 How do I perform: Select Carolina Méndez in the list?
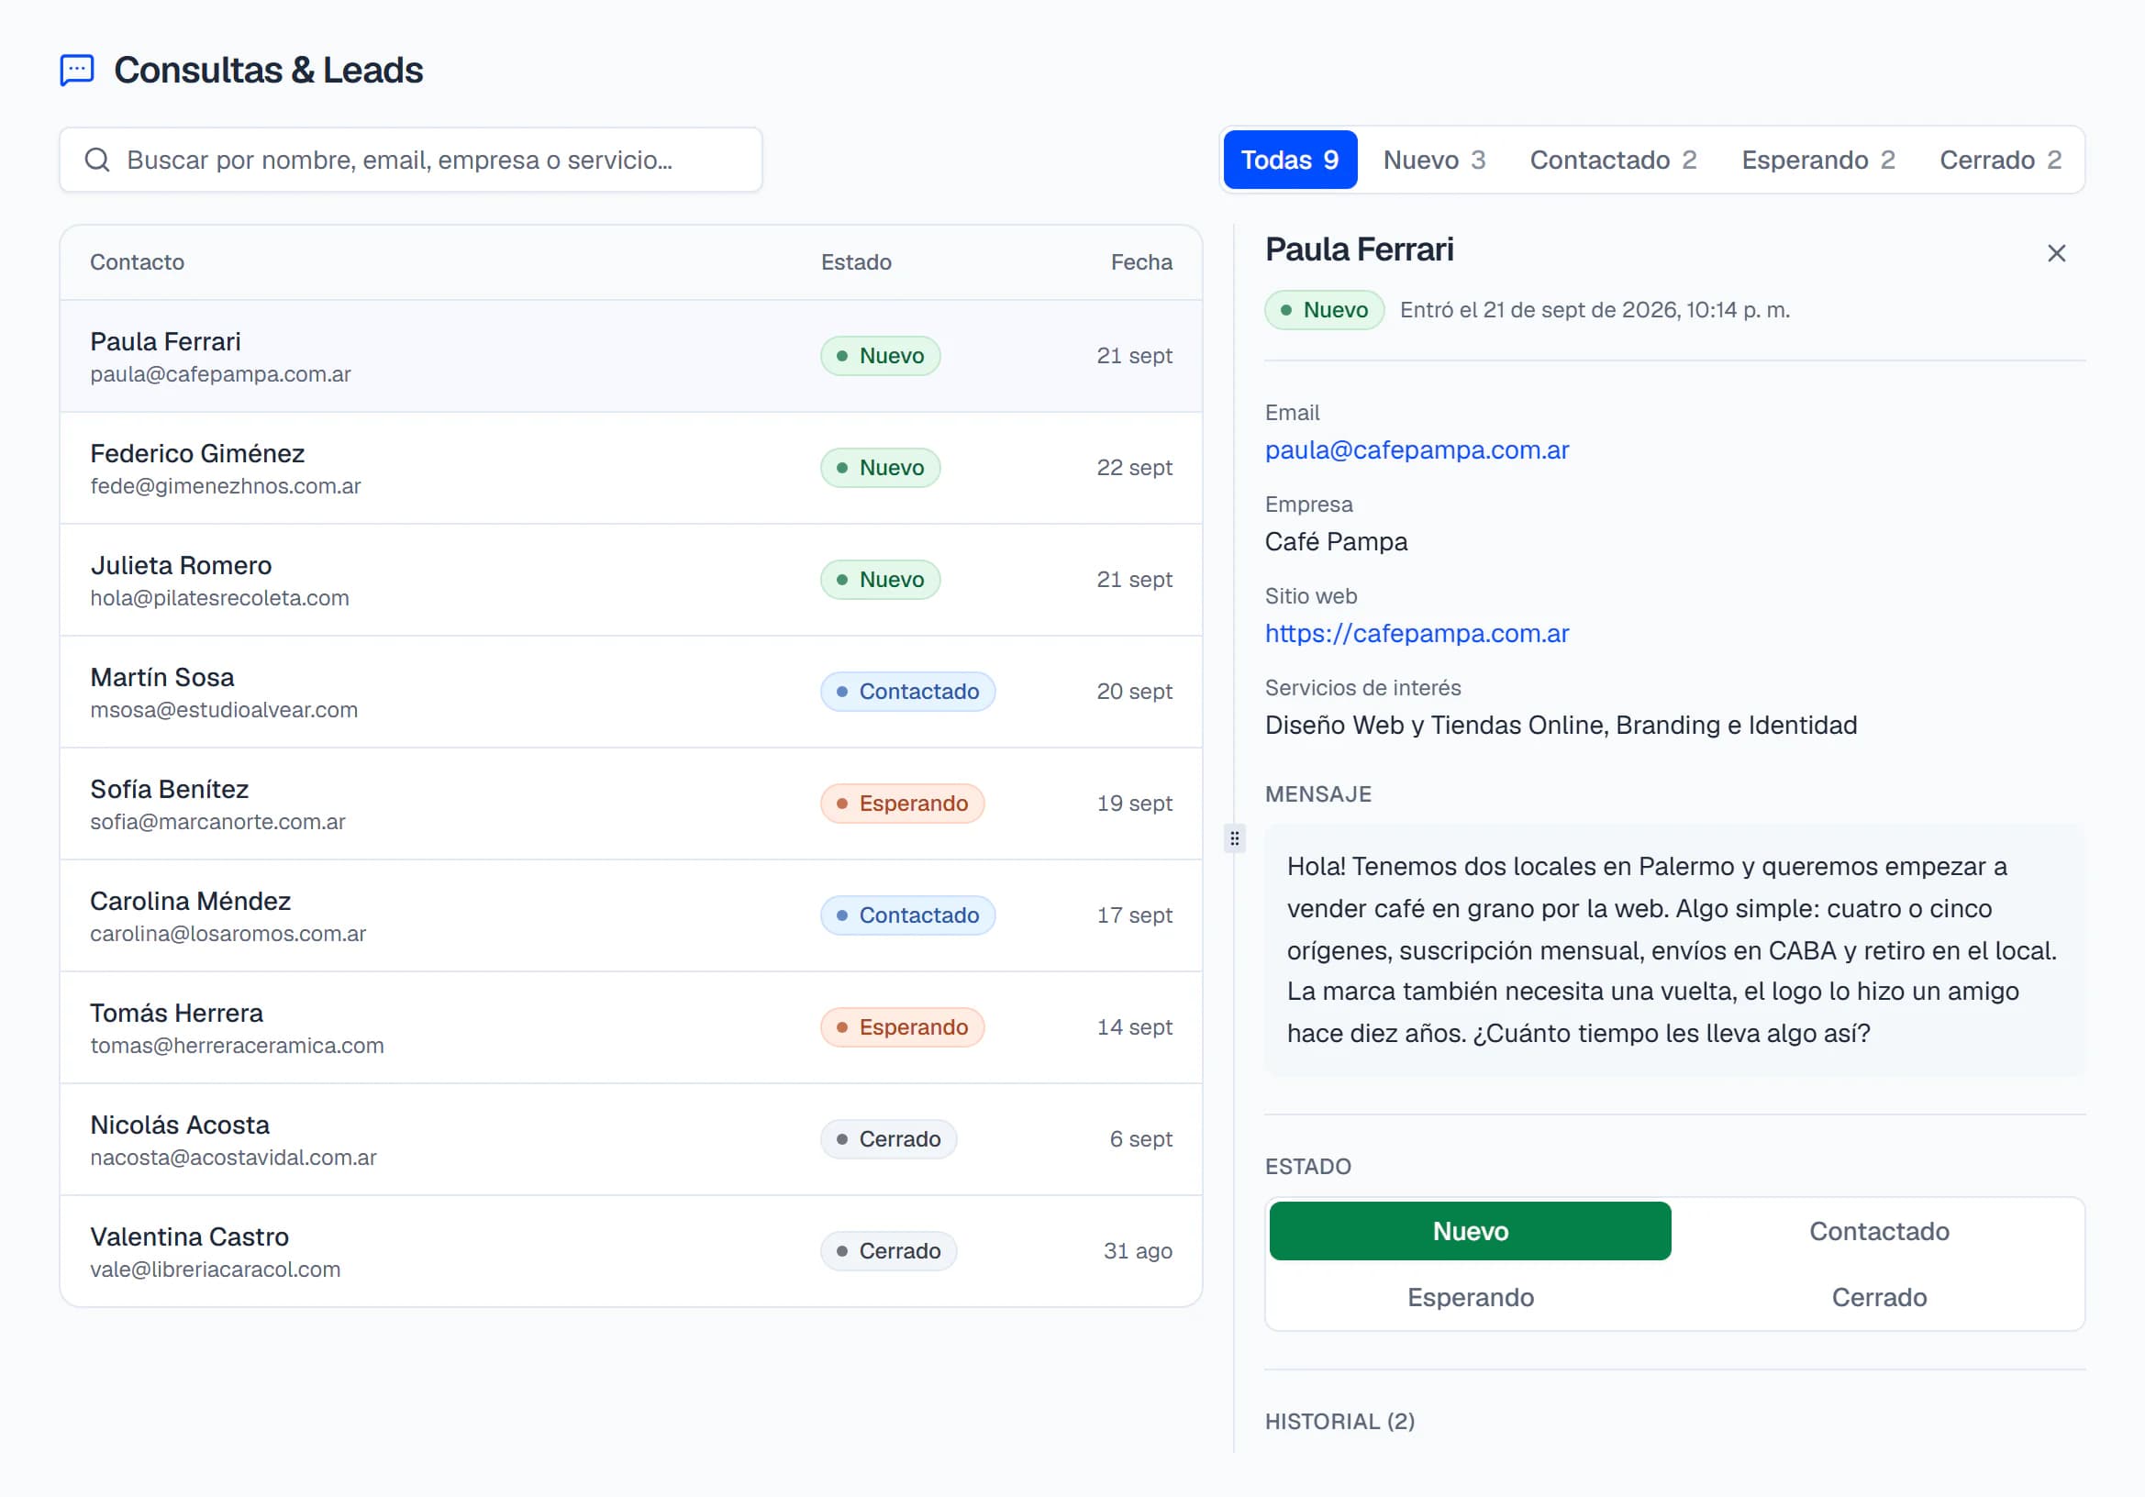630,916
